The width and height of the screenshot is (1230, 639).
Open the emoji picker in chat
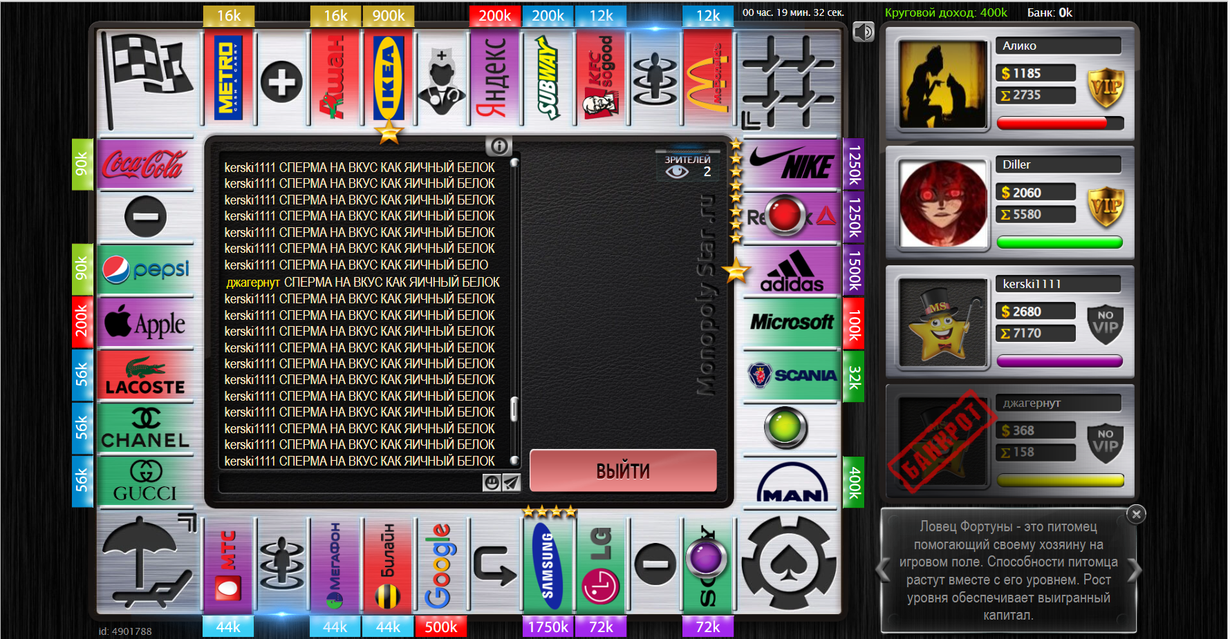point(491,483)
